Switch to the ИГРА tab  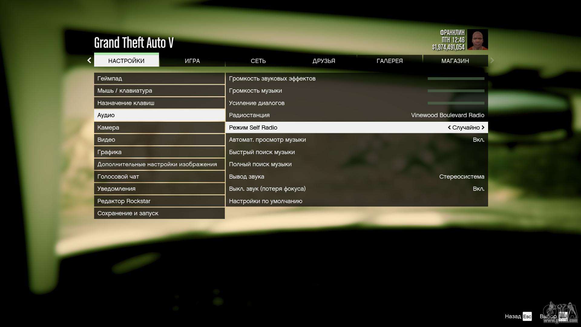point(192,61)
